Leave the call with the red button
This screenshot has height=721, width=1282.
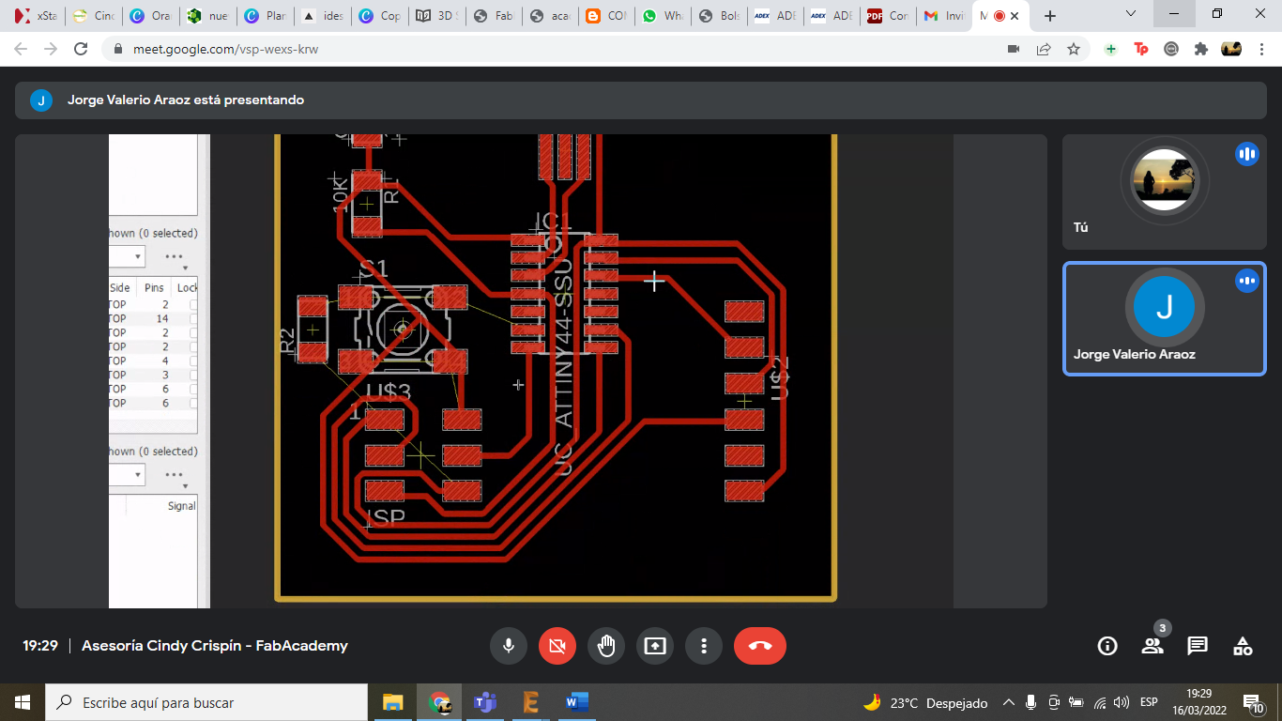click(760, 646)
